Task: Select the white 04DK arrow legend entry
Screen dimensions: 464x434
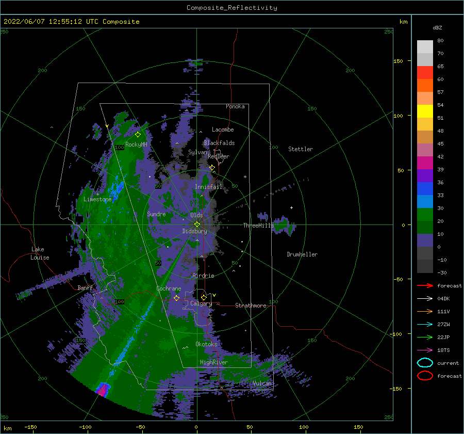Action: click(x=425, y=299)
